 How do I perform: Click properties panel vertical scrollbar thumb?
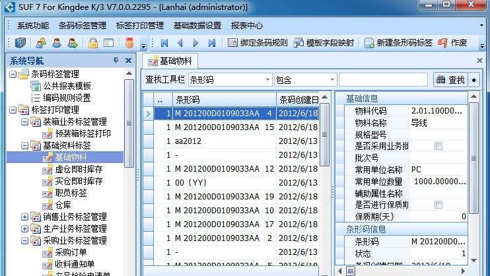[473, 158]
